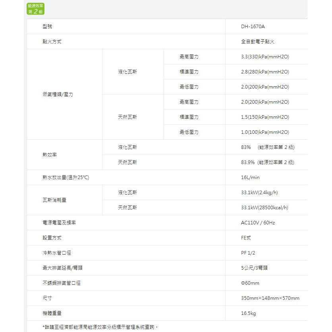Click the FE式 installation type value

(x=246, y=238)
